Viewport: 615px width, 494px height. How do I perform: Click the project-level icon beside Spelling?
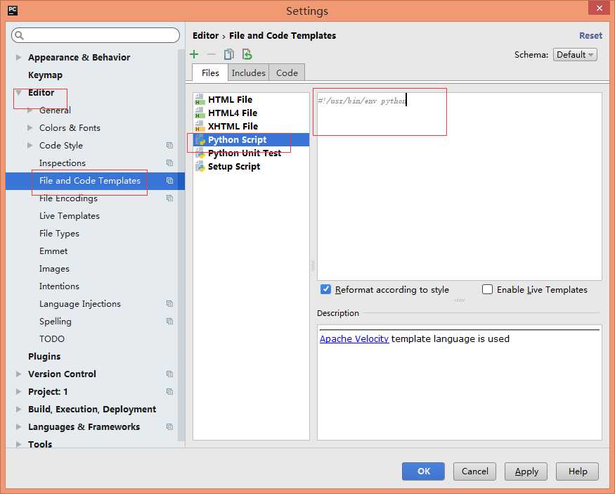pos(169,321)
